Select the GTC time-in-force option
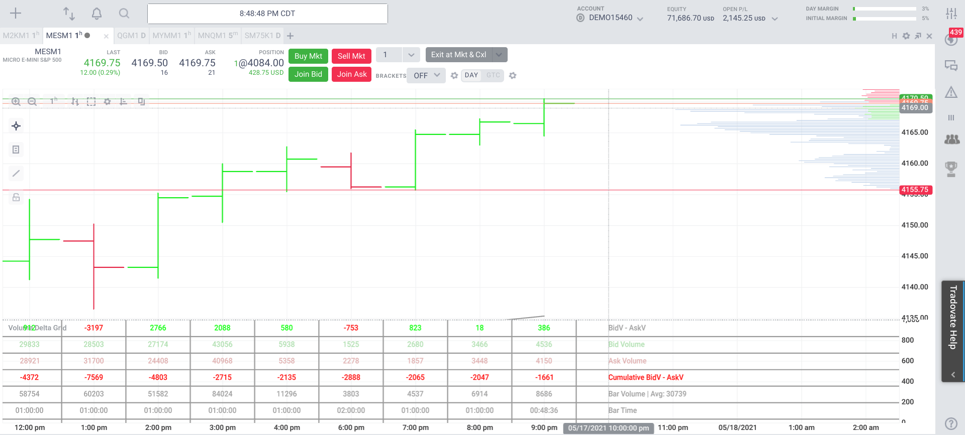Image resolution: width=965 pixels, height=435 pixels. tap(493, 75)
